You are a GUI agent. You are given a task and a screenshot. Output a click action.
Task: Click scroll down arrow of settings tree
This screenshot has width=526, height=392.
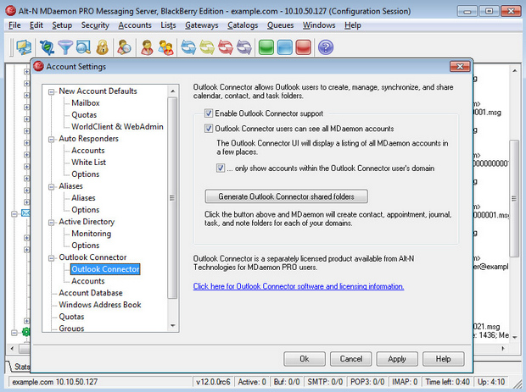click(x=172, y=325)
